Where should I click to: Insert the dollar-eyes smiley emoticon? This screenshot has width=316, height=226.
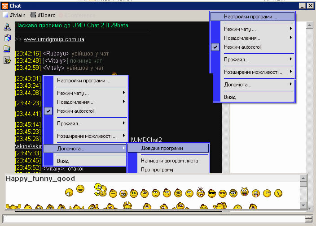click(x=134, y=193)
